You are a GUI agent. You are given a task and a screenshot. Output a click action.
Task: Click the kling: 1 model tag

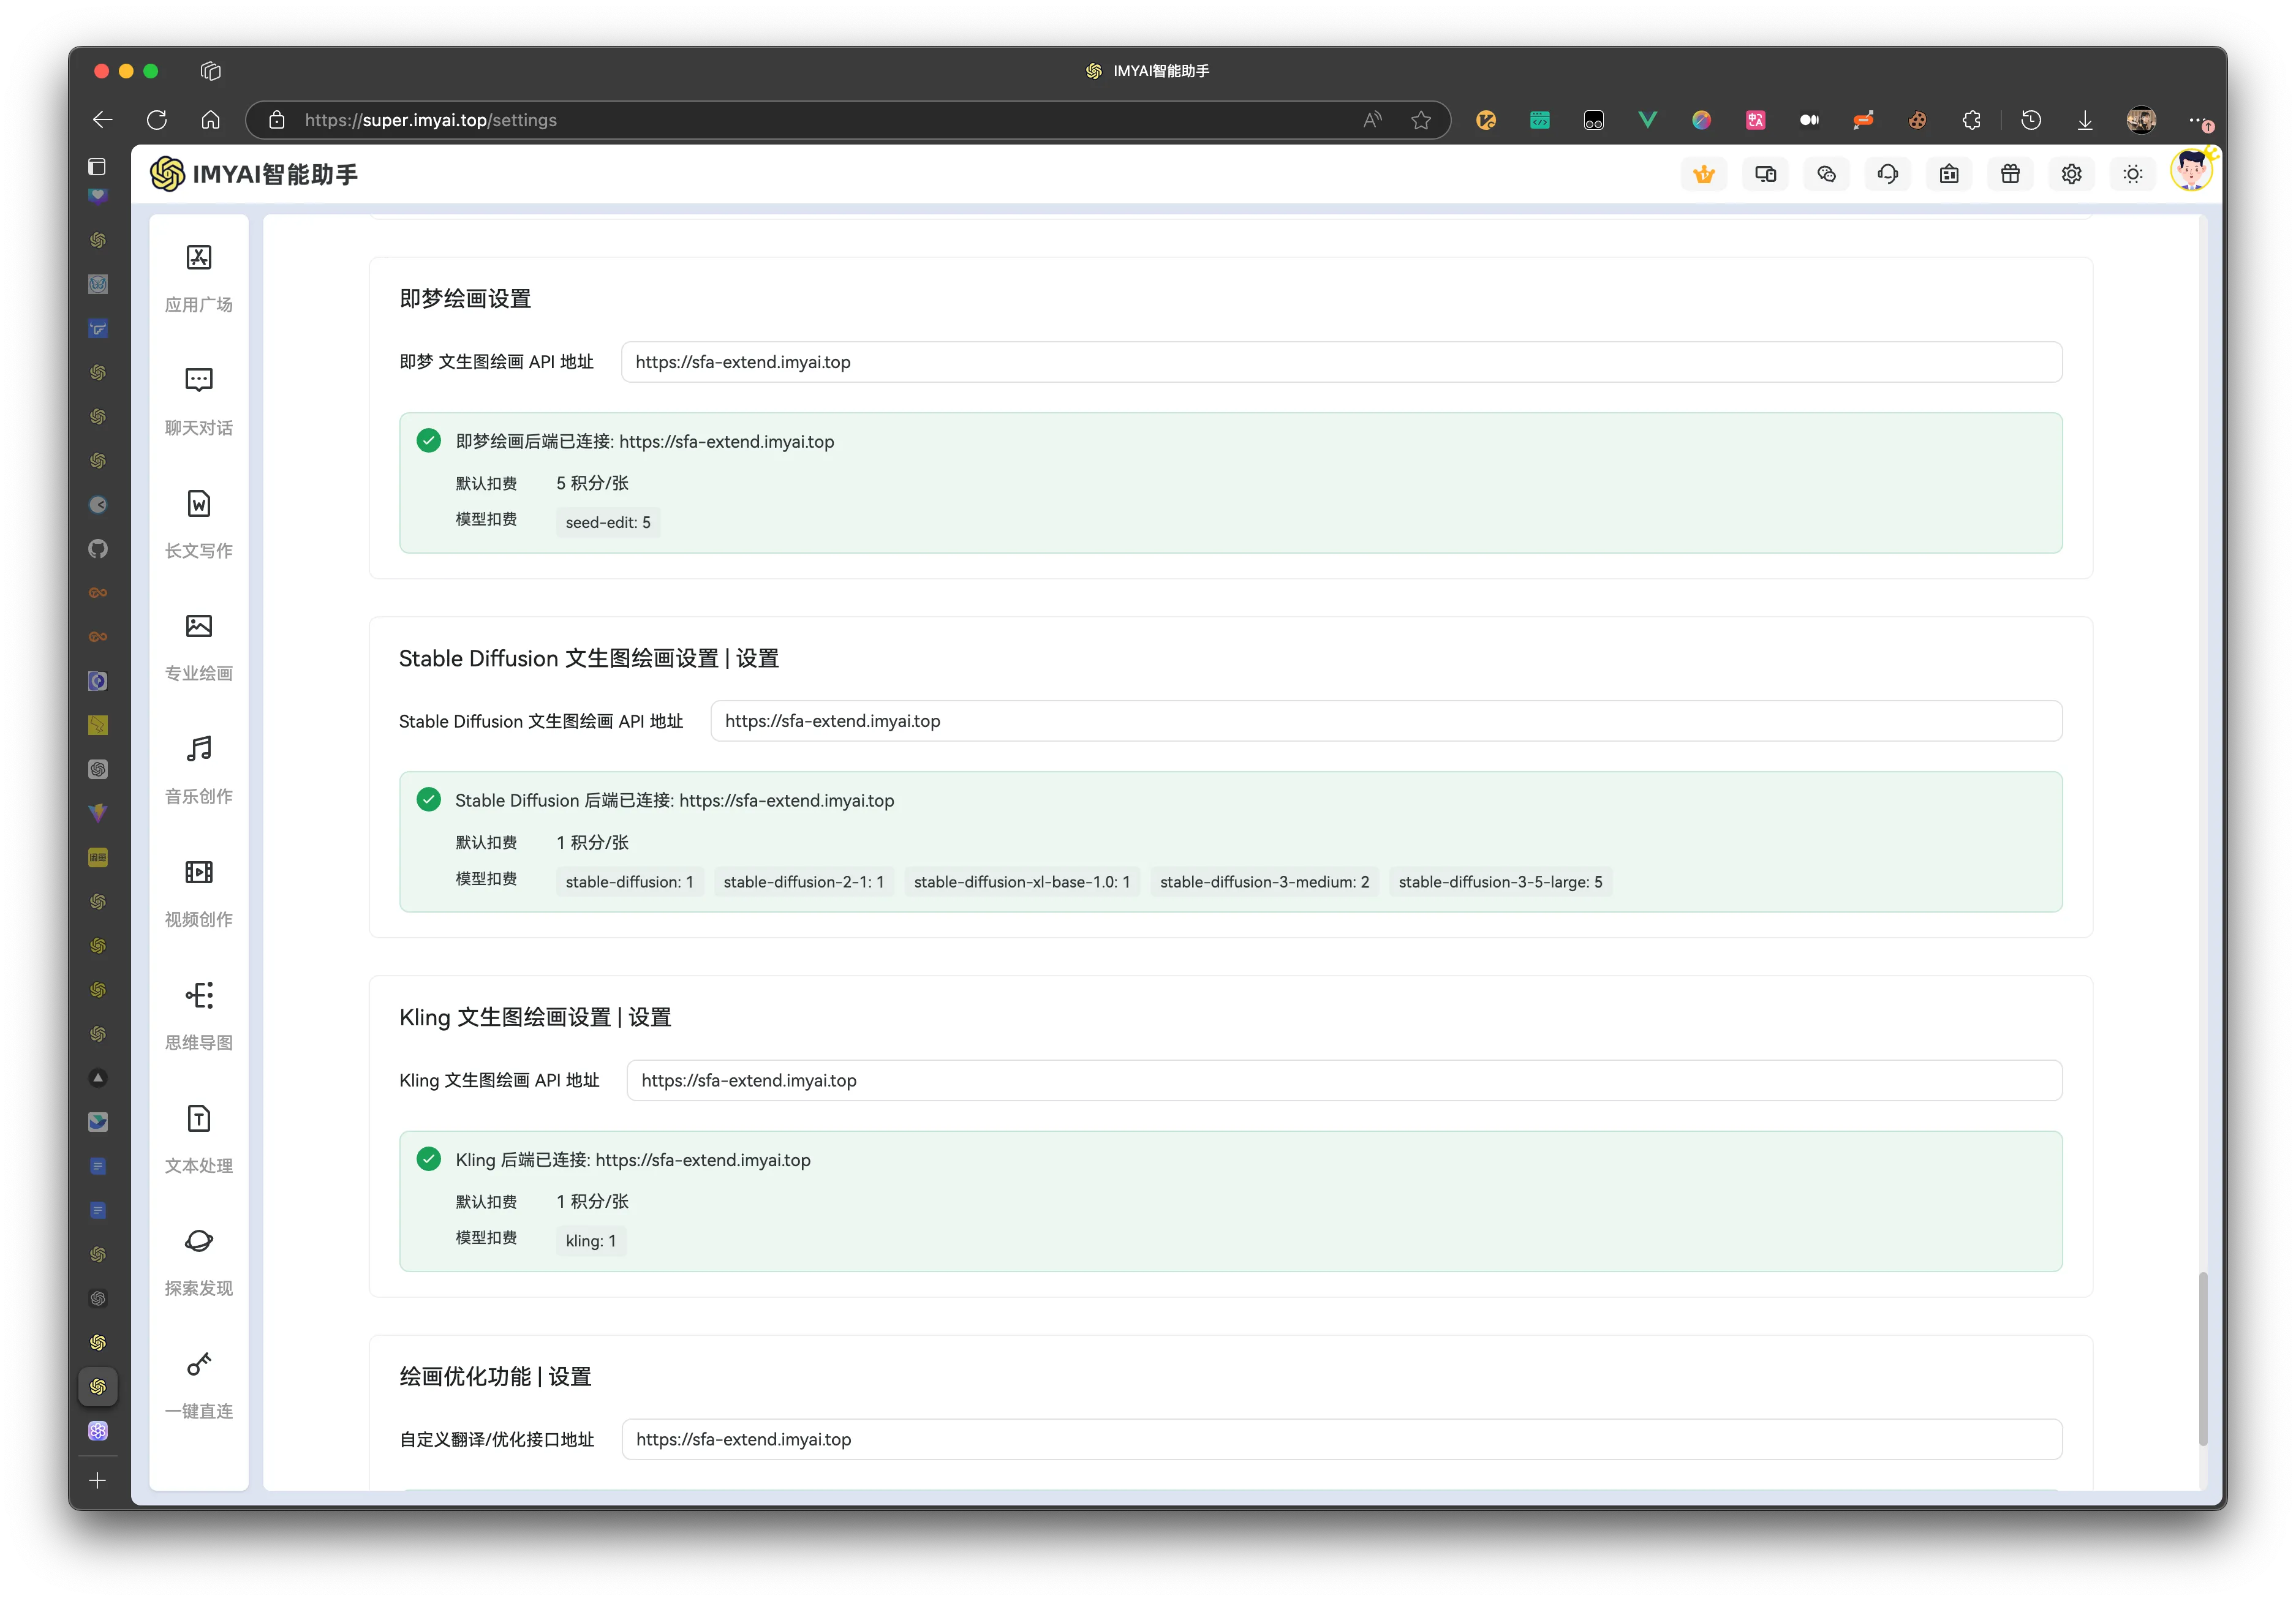point(590,1241)
